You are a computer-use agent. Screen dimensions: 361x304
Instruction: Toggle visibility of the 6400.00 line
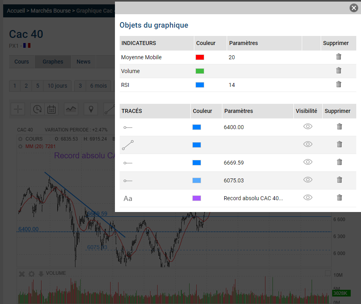(x=308, y=126)
